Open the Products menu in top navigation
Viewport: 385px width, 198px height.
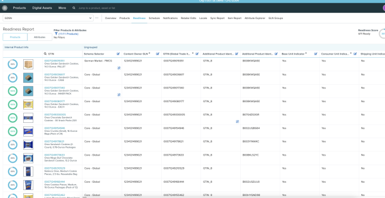[x=20, y=8]
